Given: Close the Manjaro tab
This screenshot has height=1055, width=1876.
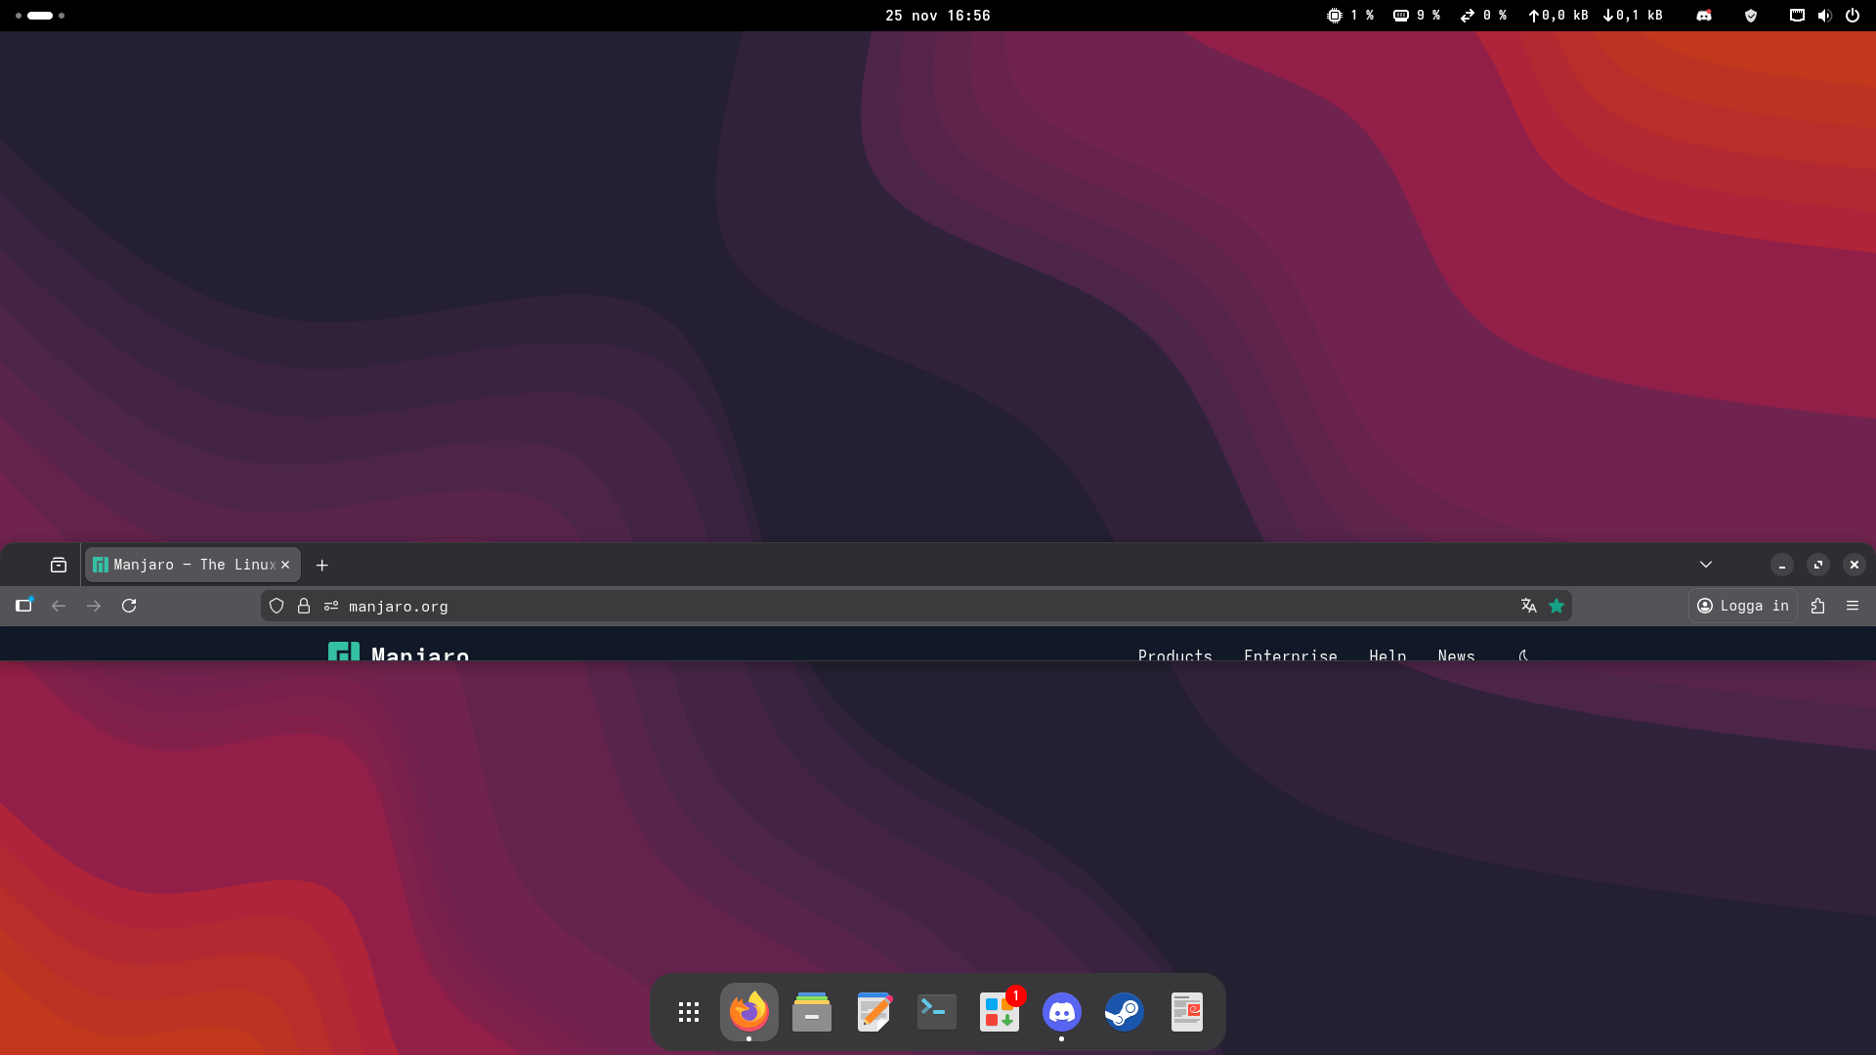Looking at the screenshot, I should [285, 565].
